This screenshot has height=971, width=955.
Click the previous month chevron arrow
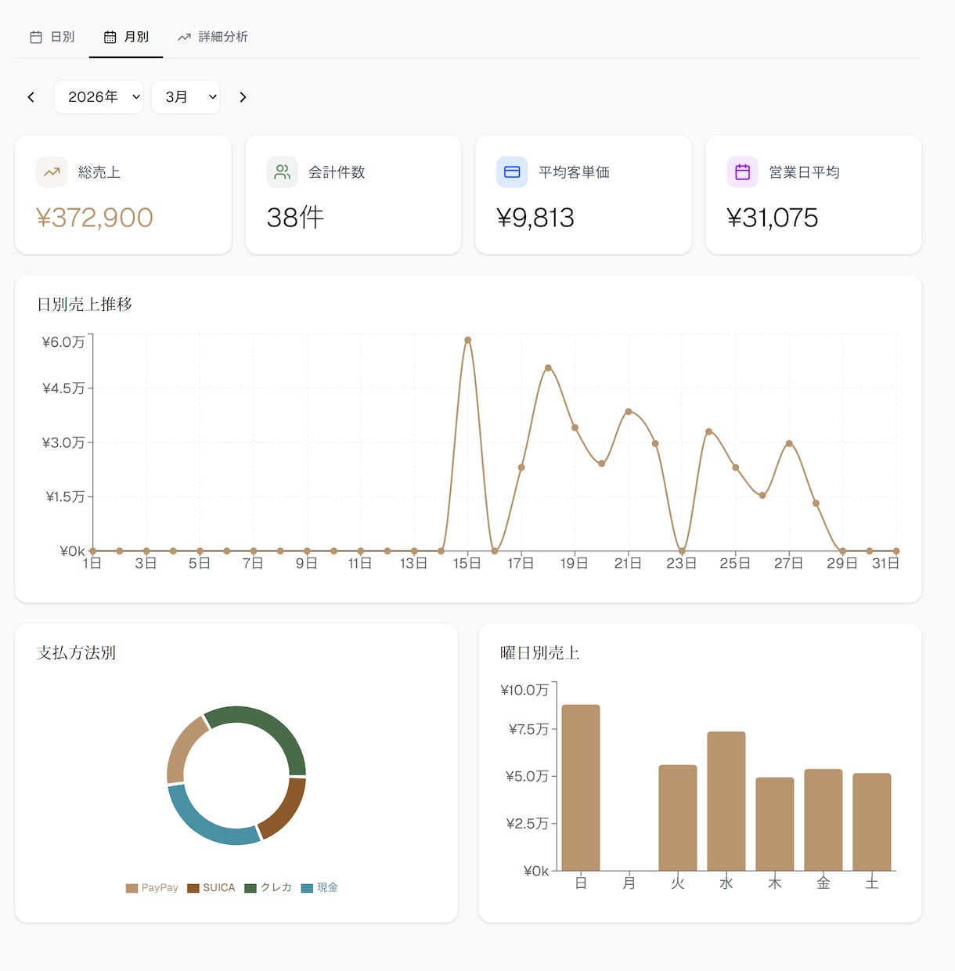pos(31,97)
